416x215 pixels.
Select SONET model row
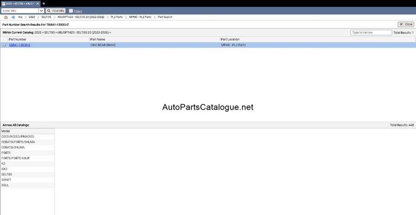coord(27,180)
